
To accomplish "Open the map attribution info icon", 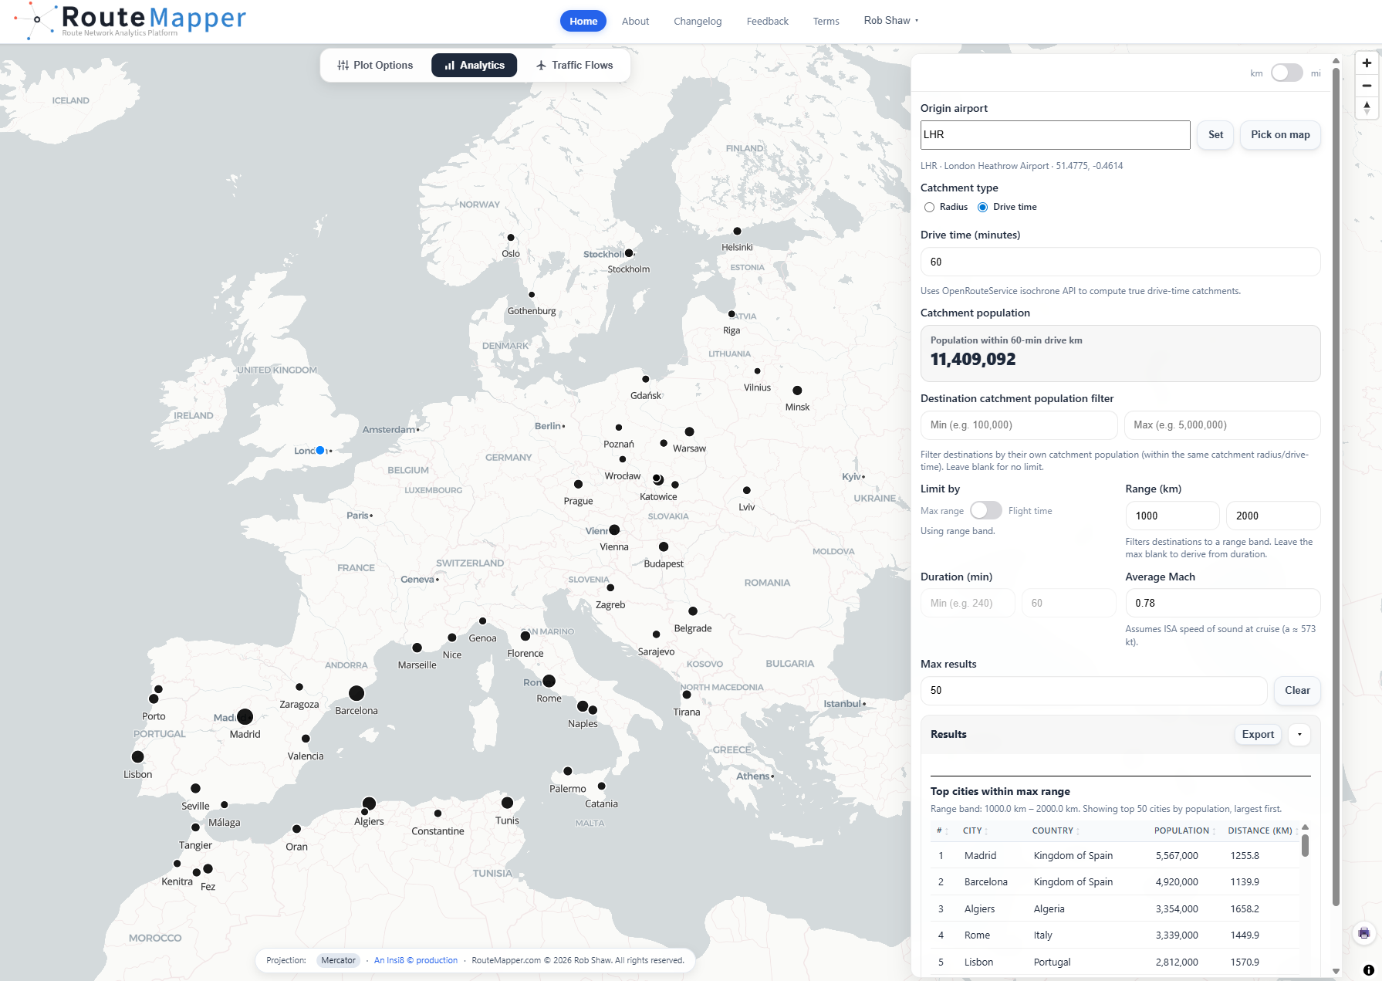I will coord(1368,970).
